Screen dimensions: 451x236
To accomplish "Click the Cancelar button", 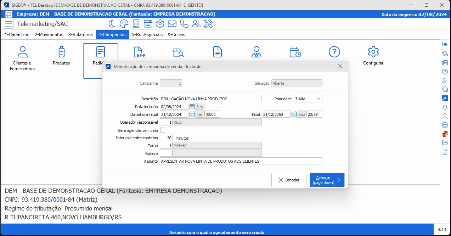I will tap(288, 180).
